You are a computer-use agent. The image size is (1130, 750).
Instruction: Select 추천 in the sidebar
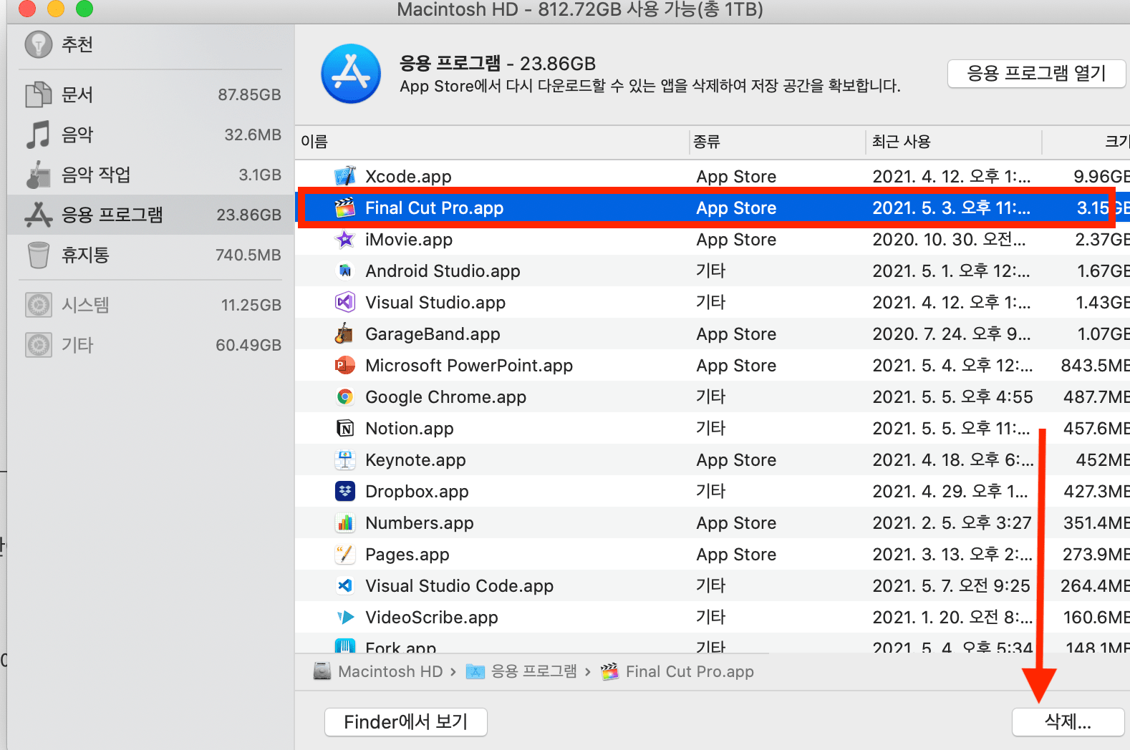pos(150,44)
